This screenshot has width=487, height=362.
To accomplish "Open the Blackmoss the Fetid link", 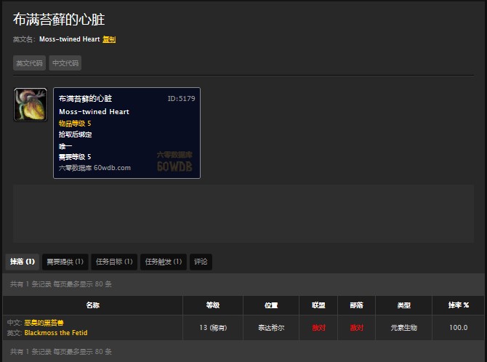I will (x=56, y=332).
